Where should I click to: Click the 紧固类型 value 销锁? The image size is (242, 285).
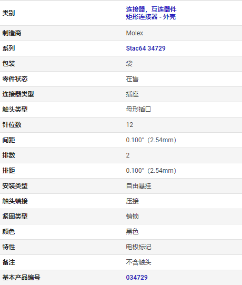133,217
